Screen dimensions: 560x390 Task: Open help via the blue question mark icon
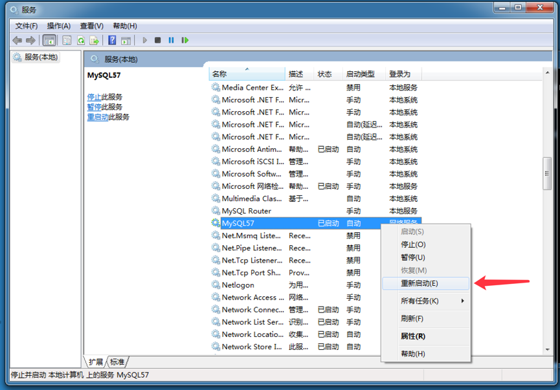tap(111, 40)
